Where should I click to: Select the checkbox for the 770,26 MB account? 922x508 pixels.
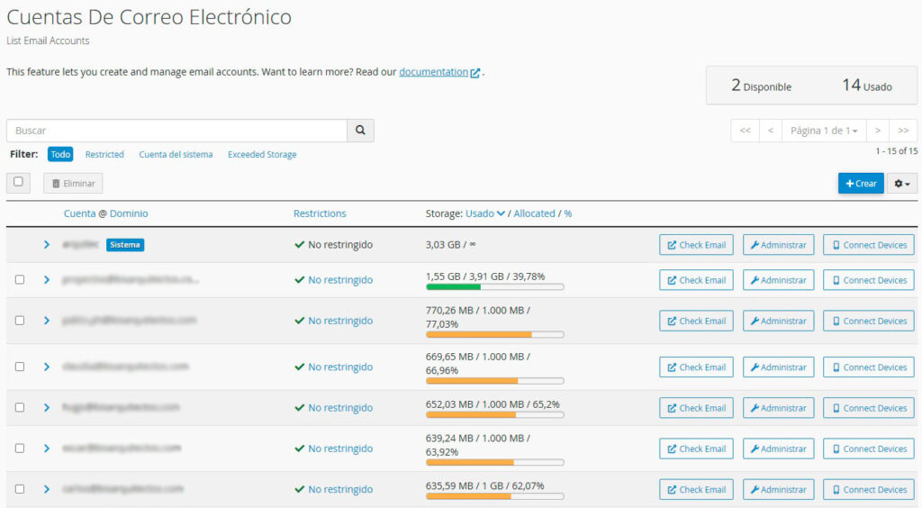pos(20,321)
